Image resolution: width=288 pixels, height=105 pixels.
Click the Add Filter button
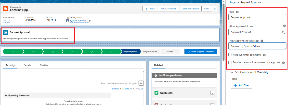coord(241,85)
